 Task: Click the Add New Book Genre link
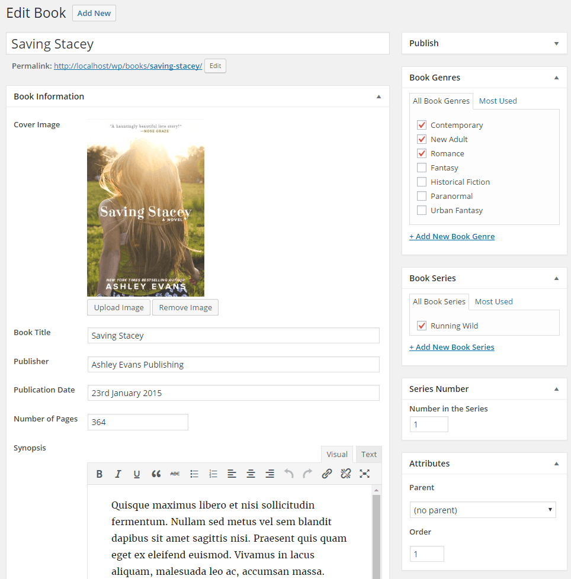pyautogui.click(x=451, y=236)
